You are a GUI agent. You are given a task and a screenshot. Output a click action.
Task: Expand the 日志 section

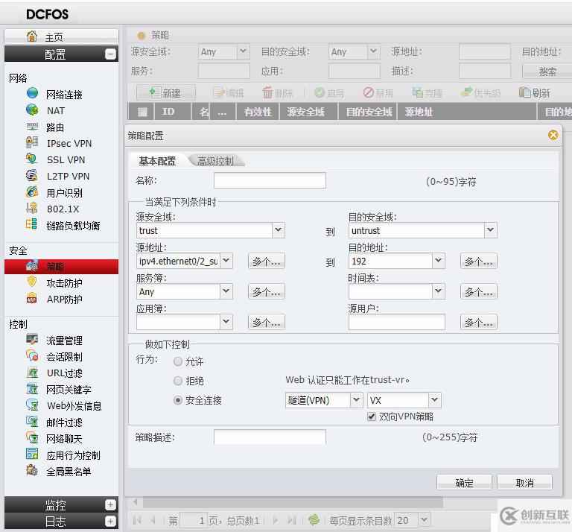pos(110,521)
